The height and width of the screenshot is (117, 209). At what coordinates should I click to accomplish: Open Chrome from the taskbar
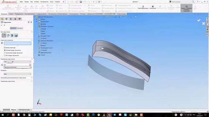24,115
